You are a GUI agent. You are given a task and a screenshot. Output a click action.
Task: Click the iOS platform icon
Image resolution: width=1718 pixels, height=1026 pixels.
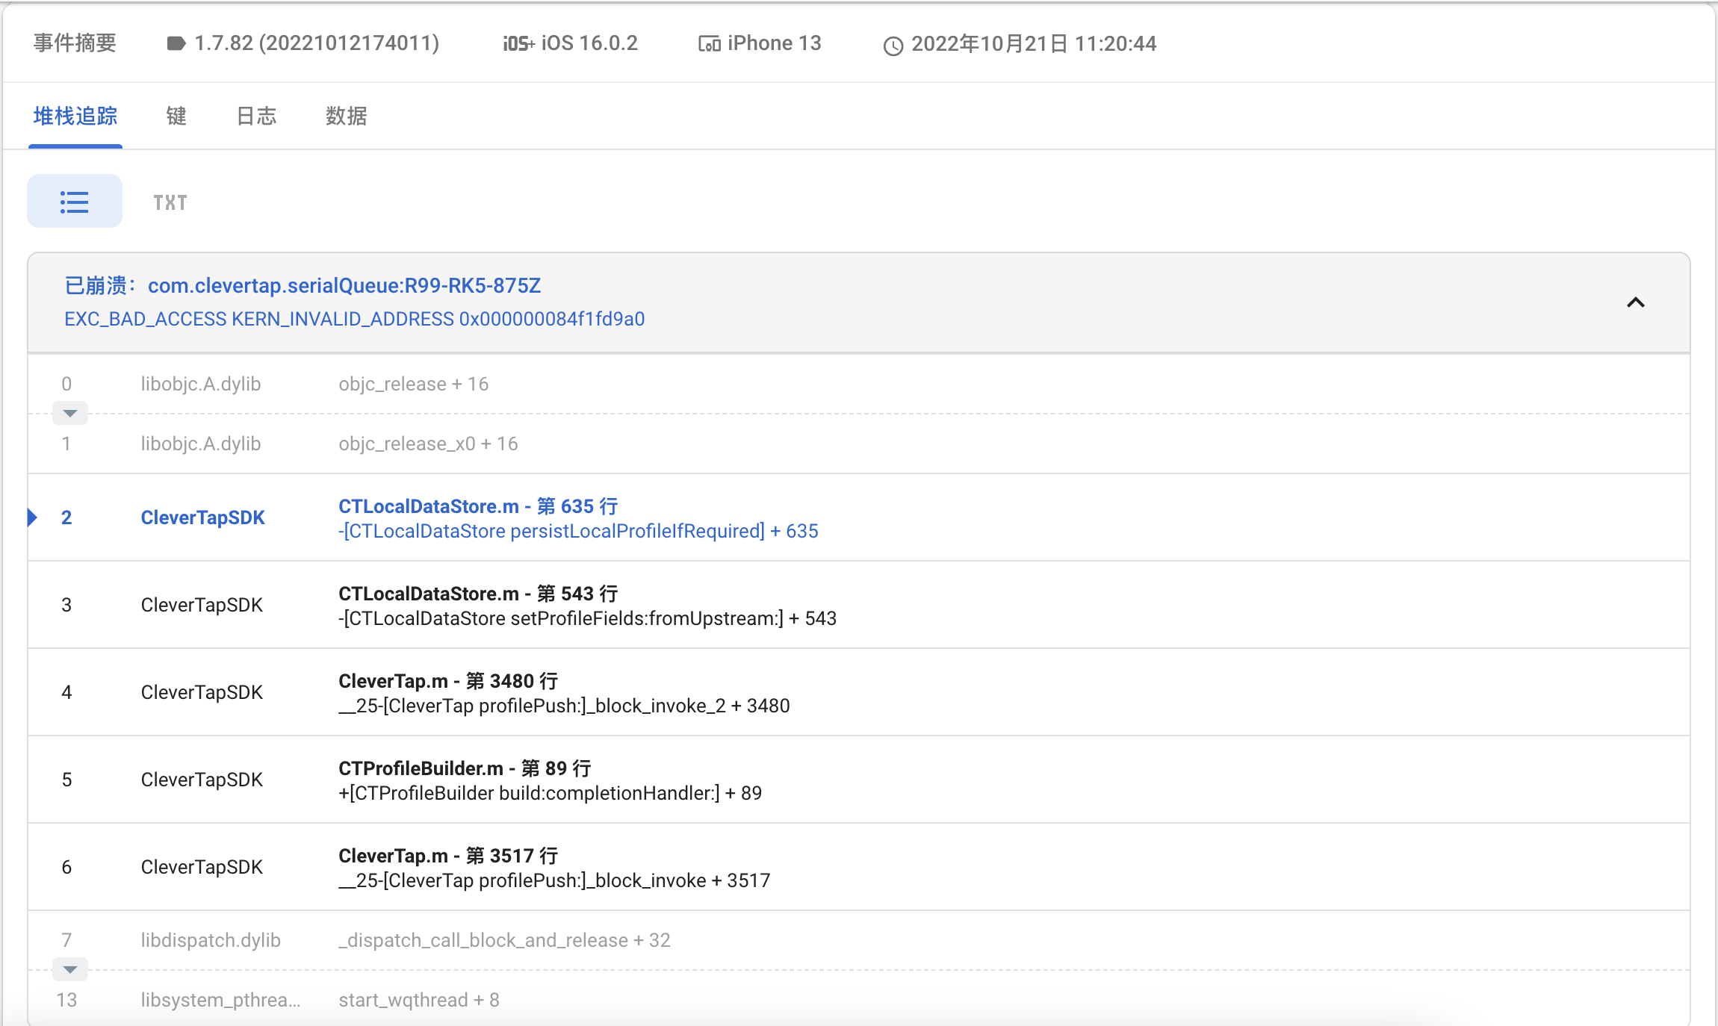point(518,43)
